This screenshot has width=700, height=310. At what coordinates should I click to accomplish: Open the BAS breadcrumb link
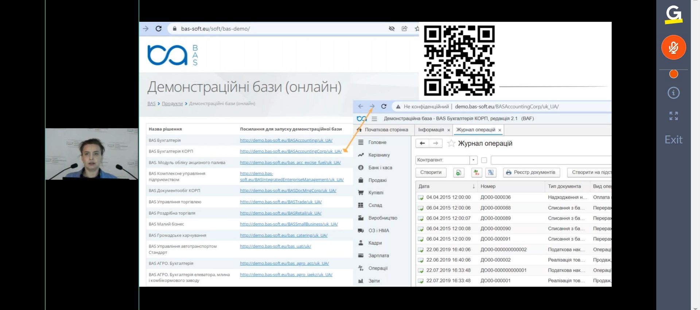coord(151,104)
